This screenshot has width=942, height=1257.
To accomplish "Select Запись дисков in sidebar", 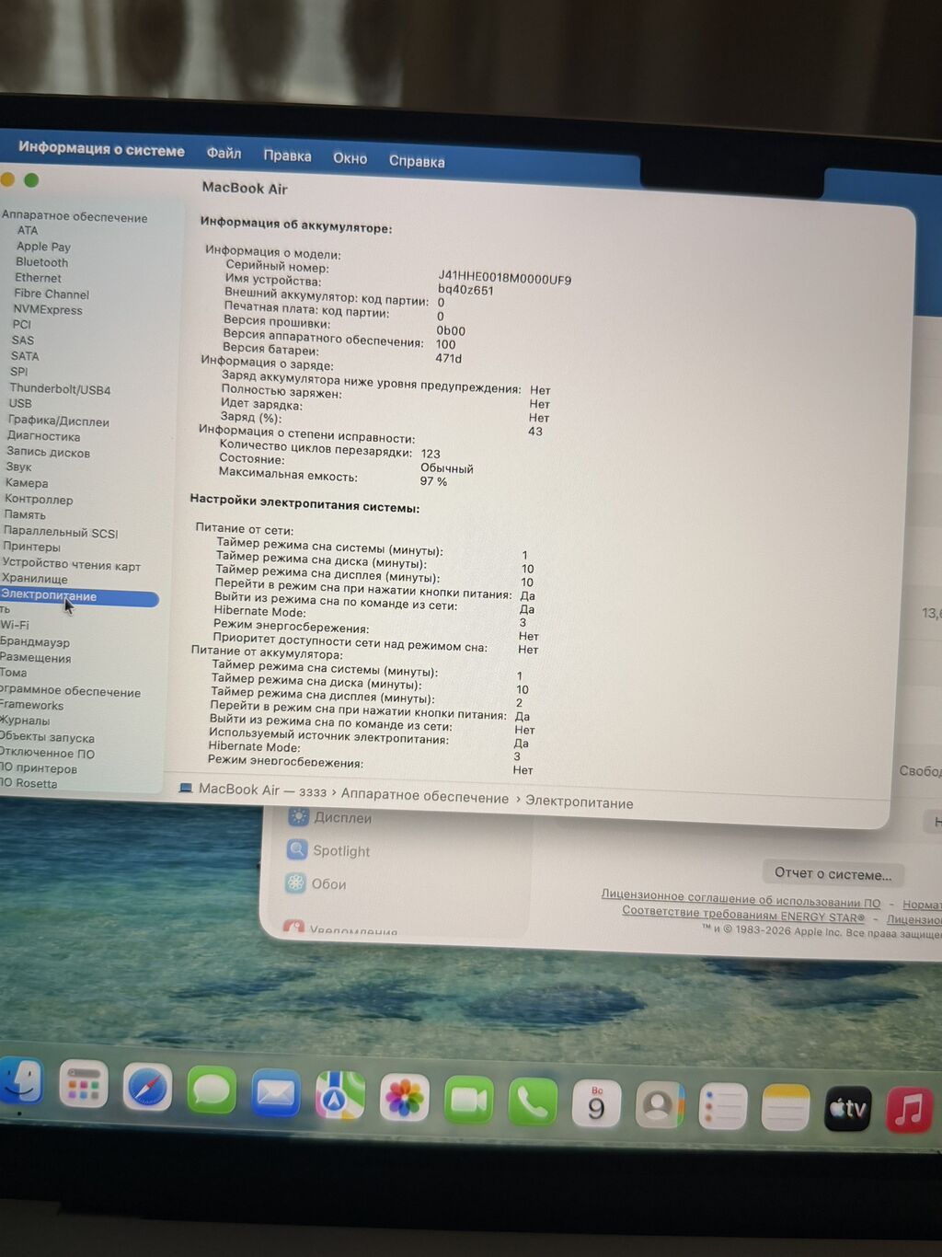I will point(48,452).
